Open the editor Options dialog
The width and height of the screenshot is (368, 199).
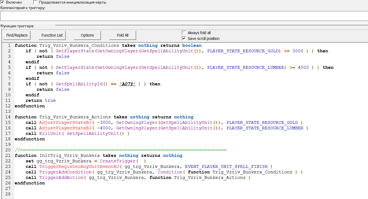pyautogui.click(x=87, y=35)
